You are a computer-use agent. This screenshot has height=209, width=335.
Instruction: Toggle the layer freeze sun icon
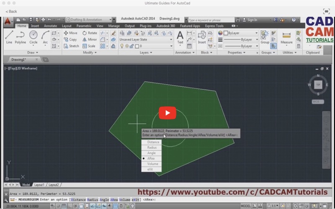pos(127,46)
